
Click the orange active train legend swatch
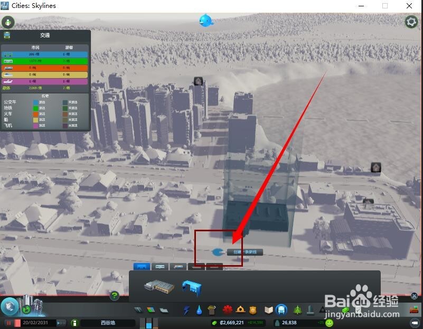(x=35, y=114)
